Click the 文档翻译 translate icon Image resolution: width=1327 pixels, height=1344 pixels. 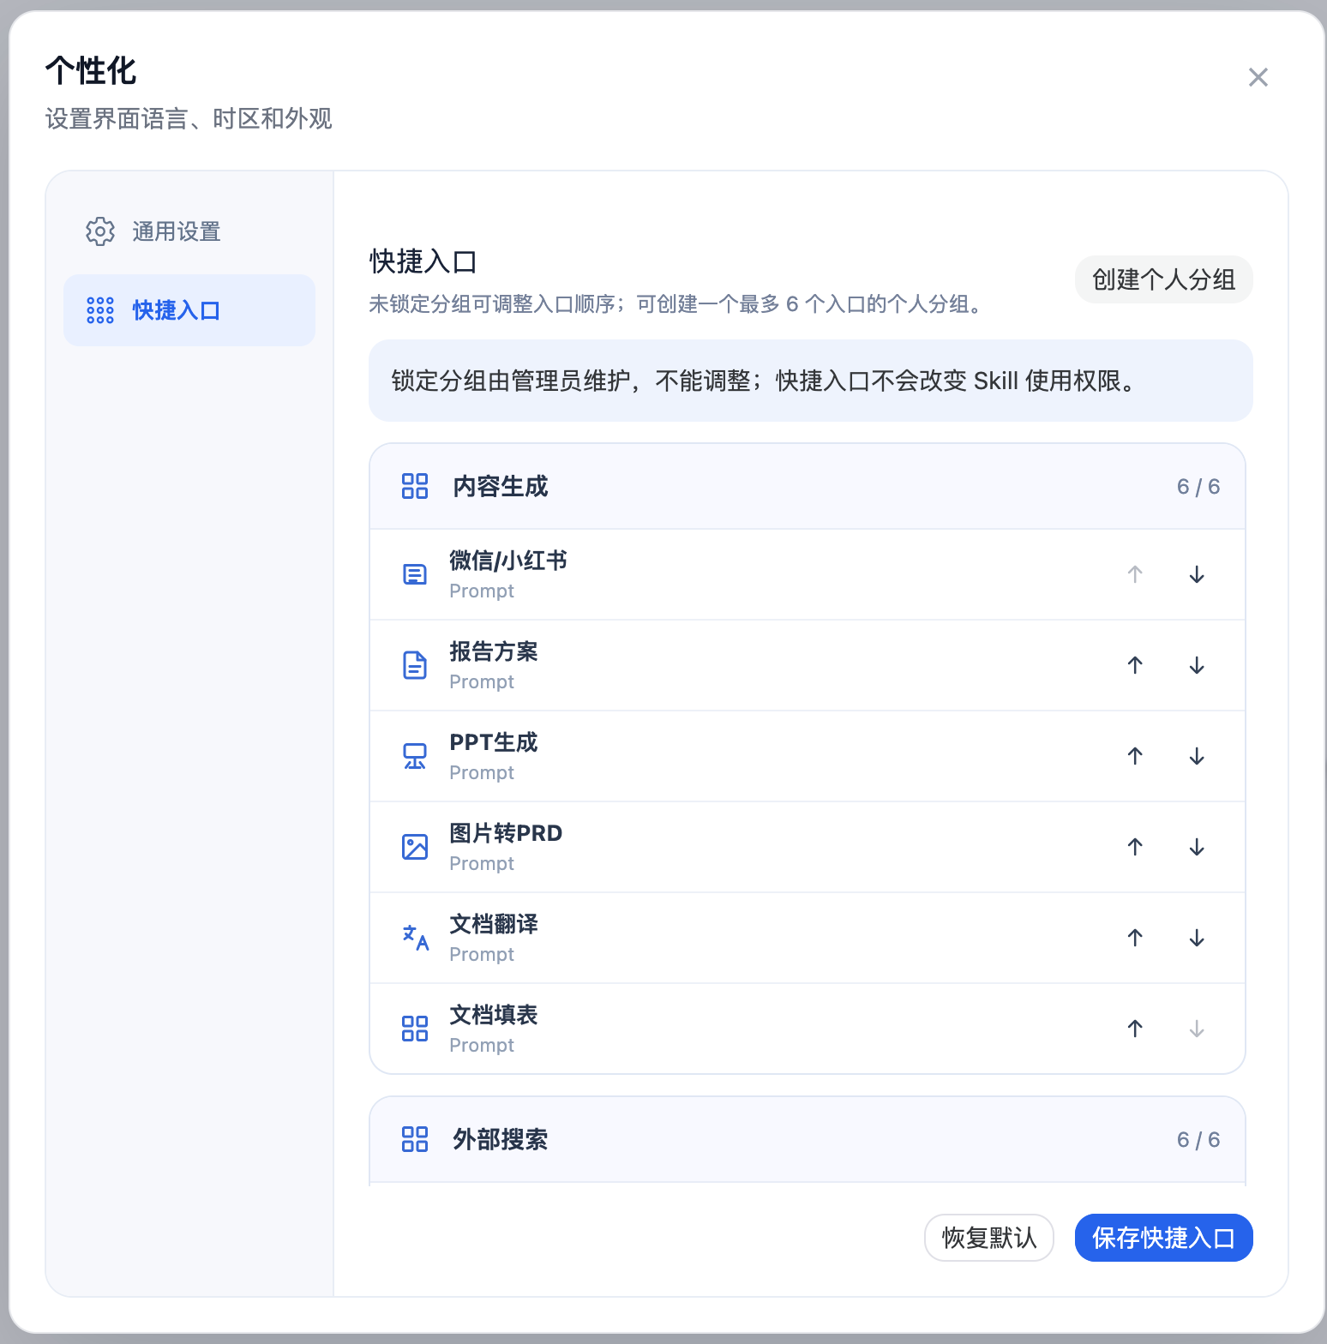[x=415, y=938]
